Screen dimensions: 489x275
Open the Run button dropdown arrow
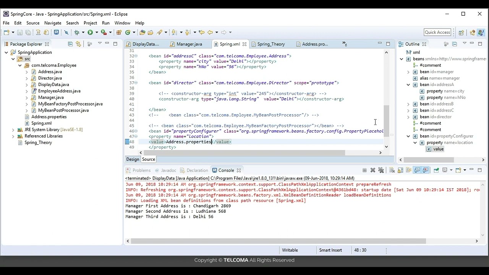point(97,32)
